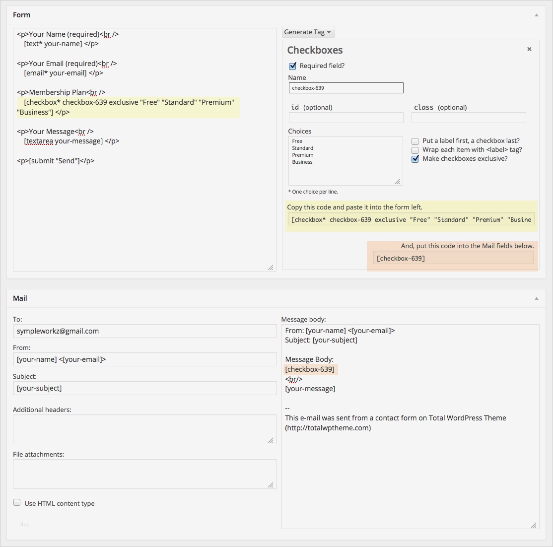553x547 pixels.
Task: Enable Use HTML content type
Action: [x=17, y=503]
